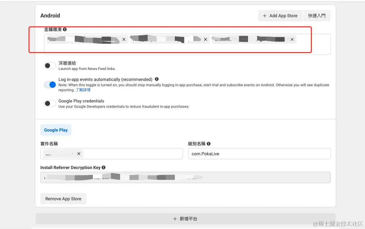Click inside the key hashes input box
This screenshot has height=229, width=365.
tap(187, 44)
